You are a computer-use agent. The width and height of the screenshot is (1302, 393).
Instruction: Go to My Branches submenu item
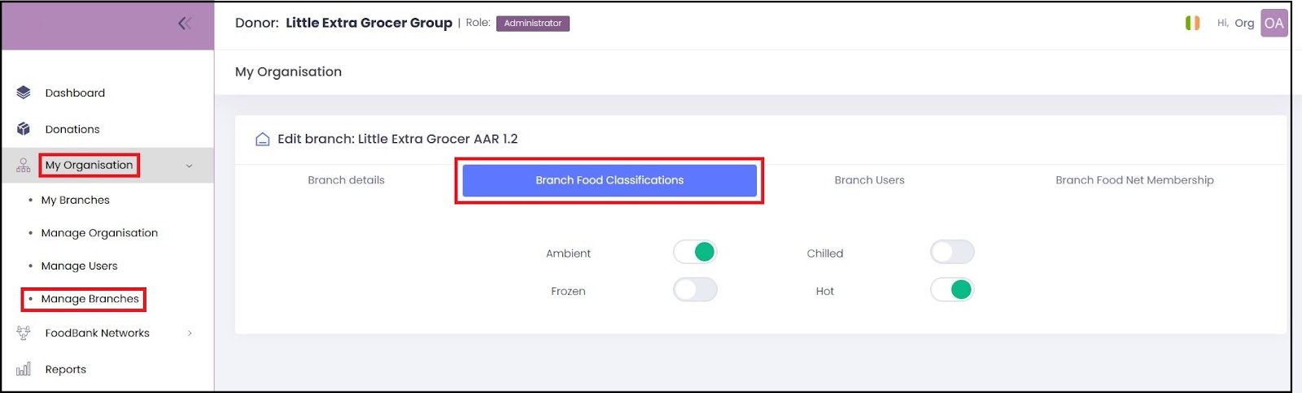click(x=76, y=200)
